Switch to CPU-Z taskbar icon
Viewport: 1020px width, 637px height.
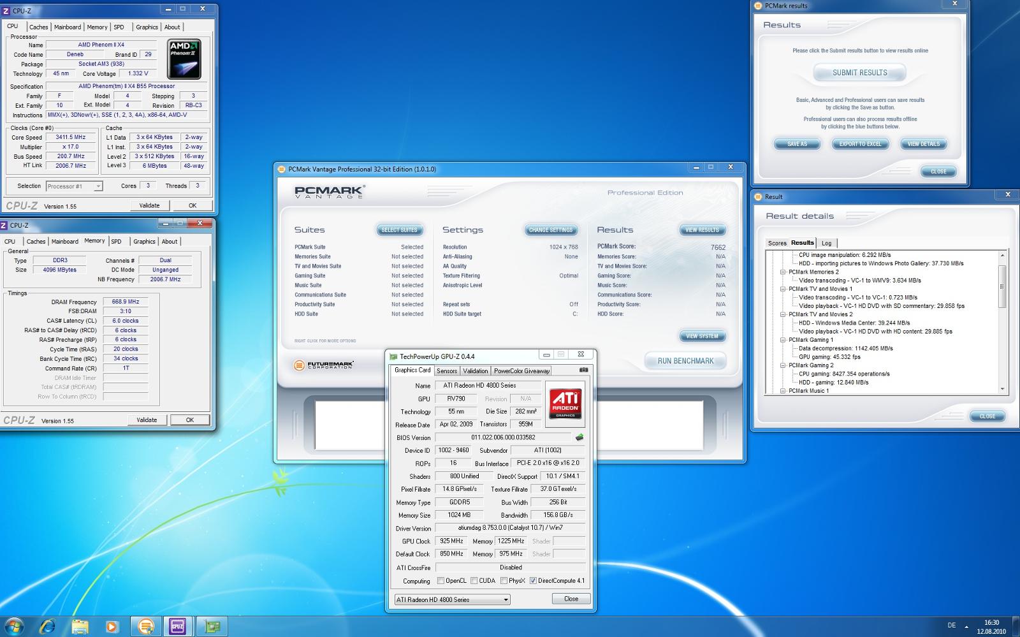[177, 626]
